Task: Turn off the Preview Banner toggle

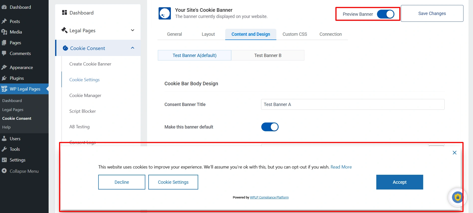Action: (x=385, y=14)
